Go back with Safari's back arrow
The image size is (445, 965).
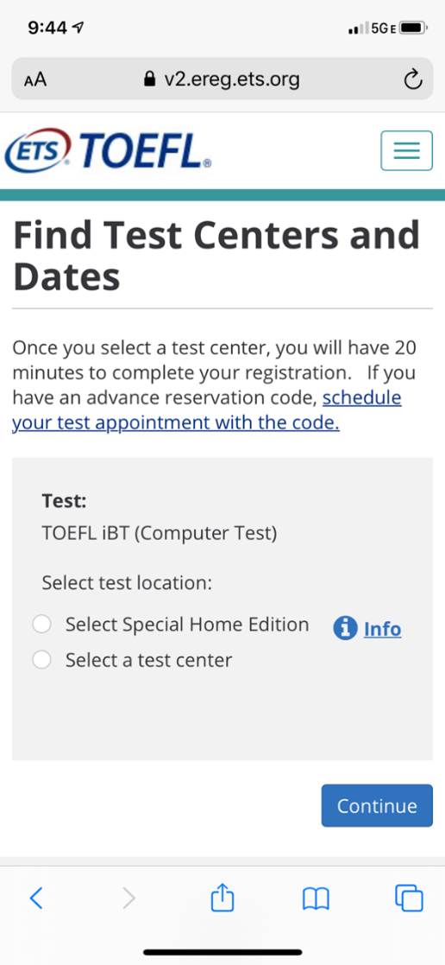coord(36,898)
